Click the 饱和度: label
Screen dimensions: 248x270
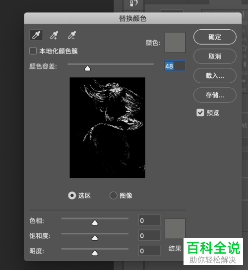pos(40,236)
